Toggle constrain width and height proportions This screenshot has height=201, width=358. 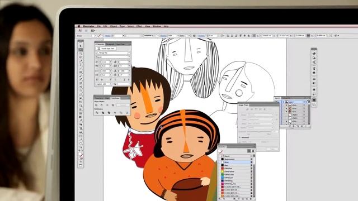[308, 36]
